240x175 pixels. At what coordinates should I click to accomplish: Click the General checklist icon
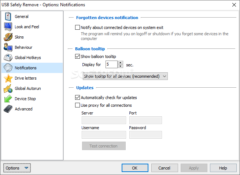(x=8, y=17)
